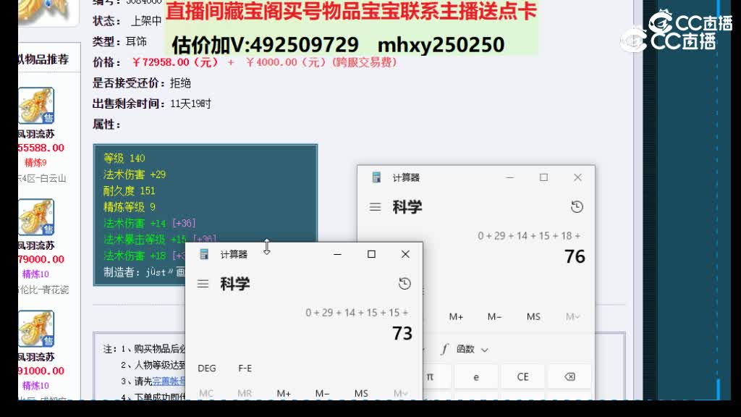Click expression 0 + 29 + 14 + 15 + 18 +
The image size is (741, 417).
click(529, 235)
